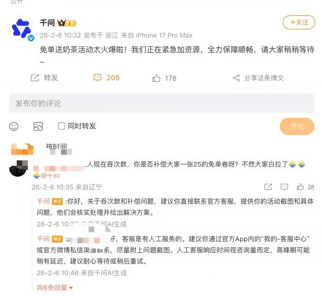The width and height of the screenshot is (324, 297).
Task: Switch comment sorting to 按时间
Action: click(56, 147)
